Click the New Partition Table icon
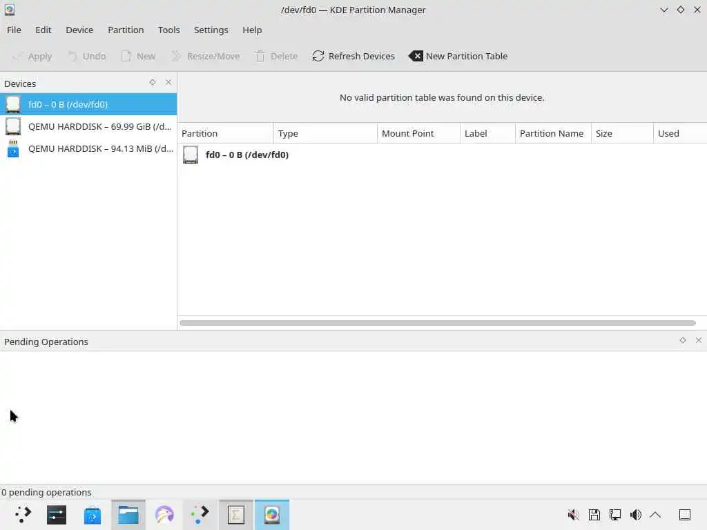 point(416,57)
